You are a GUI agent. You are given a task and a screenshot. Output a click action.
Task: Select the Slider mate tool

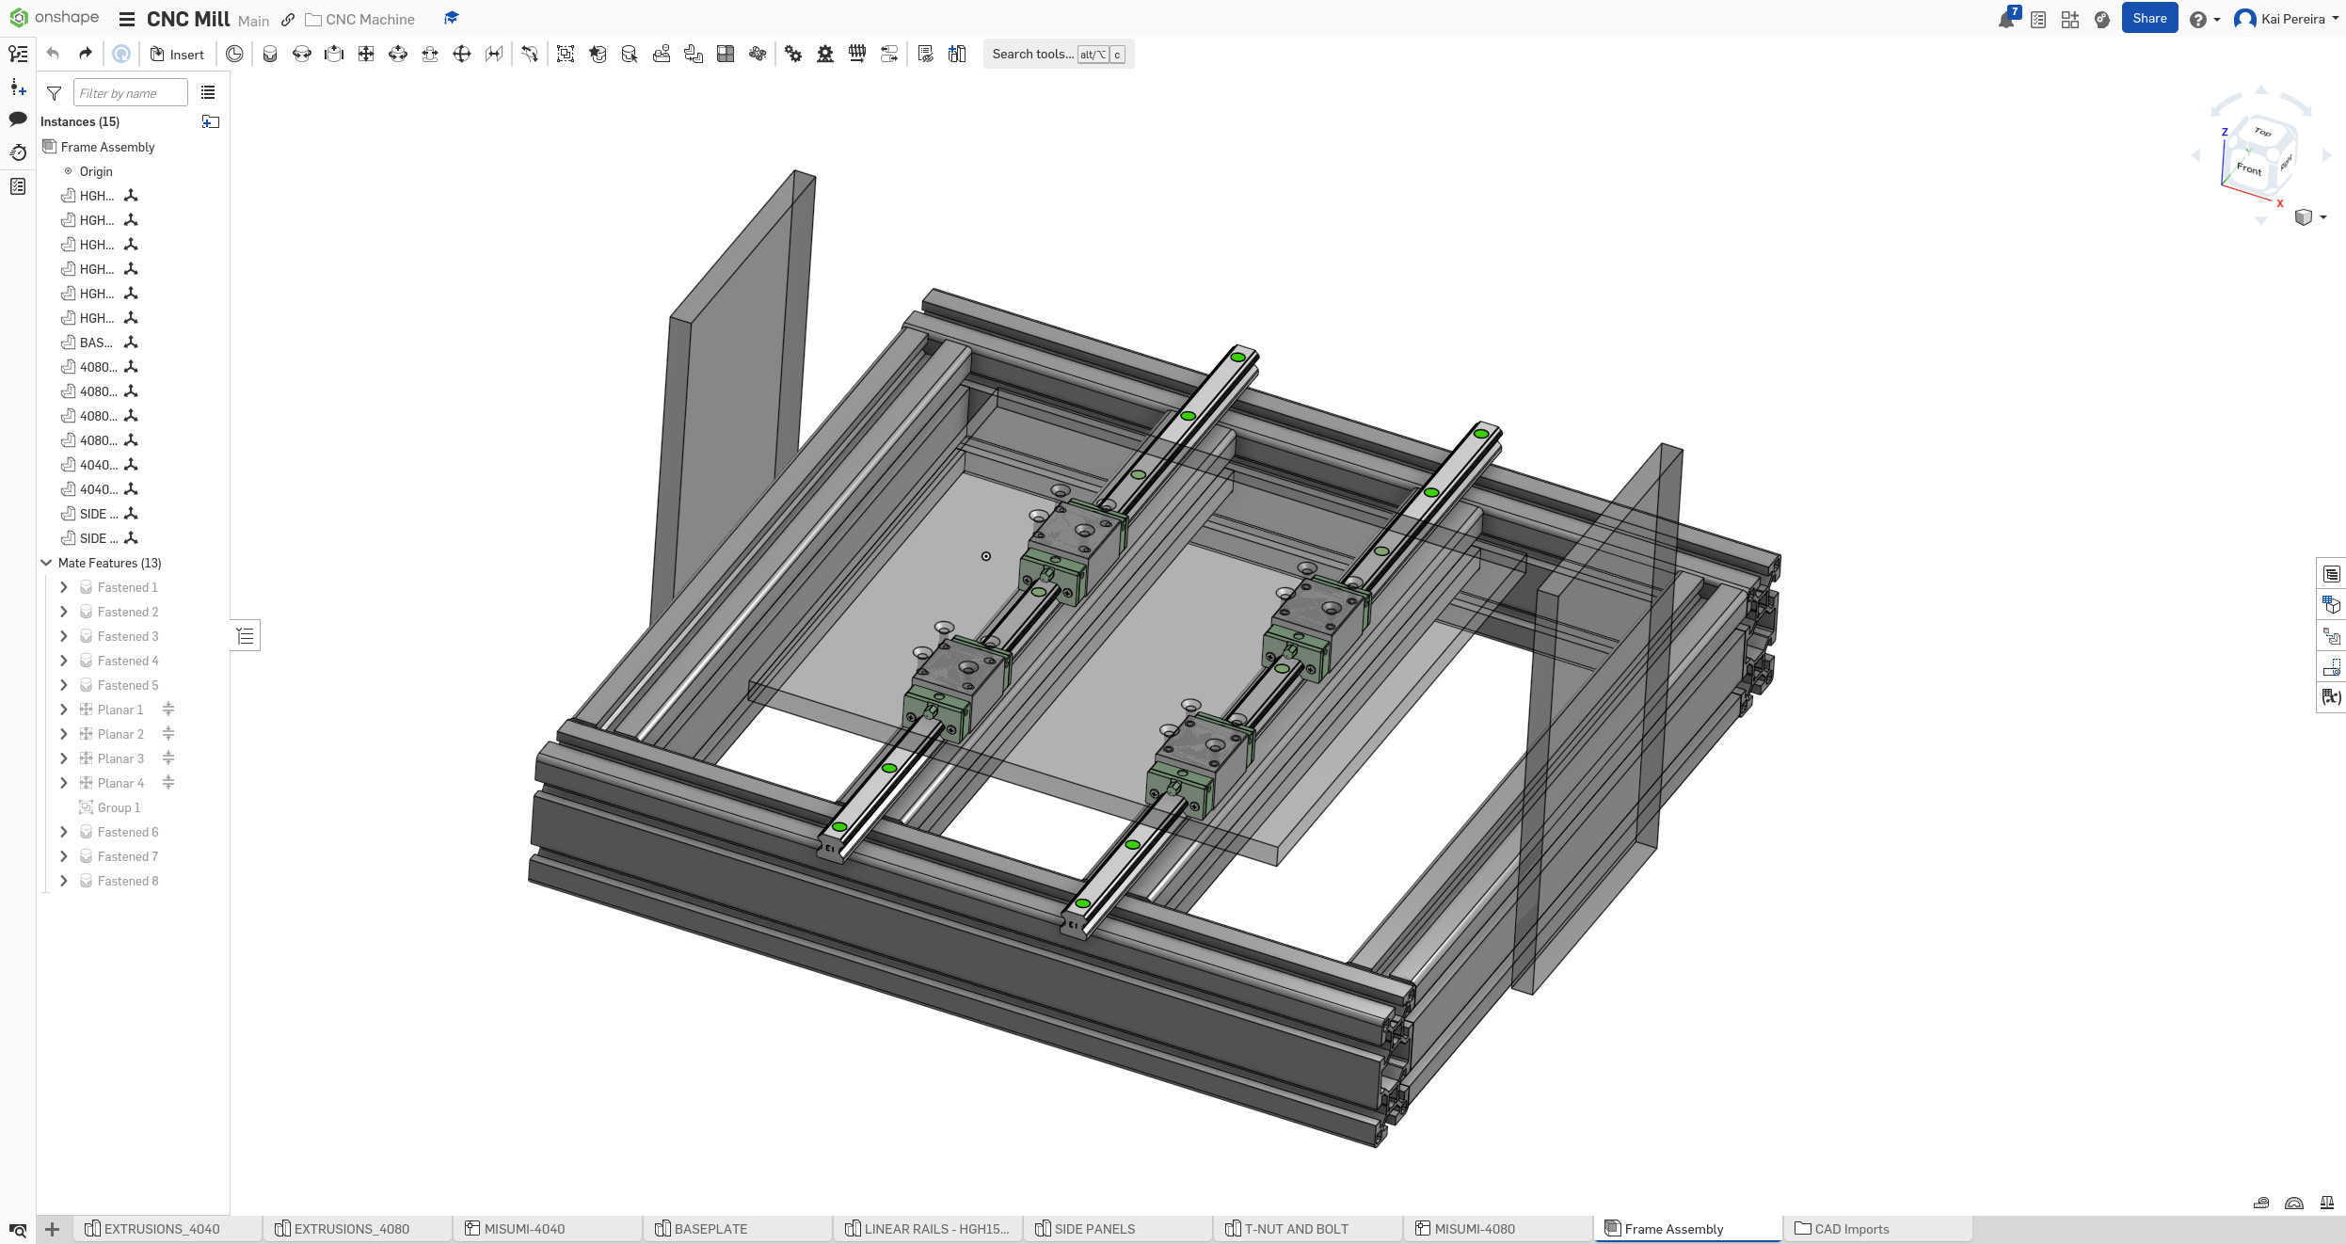coord(334,54)
